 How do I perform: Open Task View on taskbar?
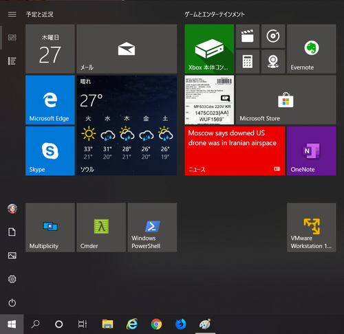point(83,324)
